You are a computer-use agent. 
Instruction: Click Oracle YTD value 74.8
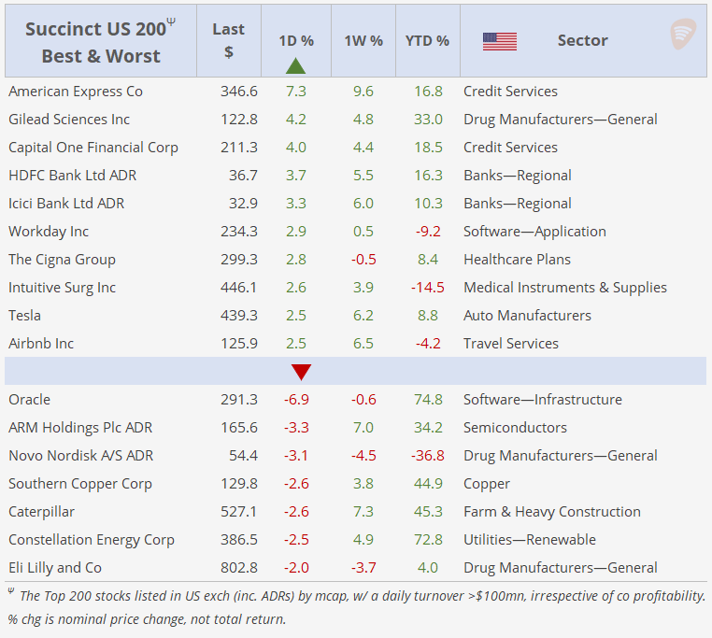(x=428, y=400)
